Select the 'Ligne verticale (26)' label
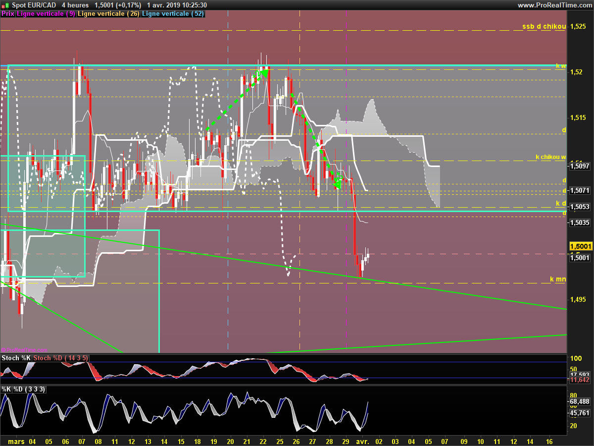The width and height of the screenshot is (594, 446). click(x=109, y=14)
